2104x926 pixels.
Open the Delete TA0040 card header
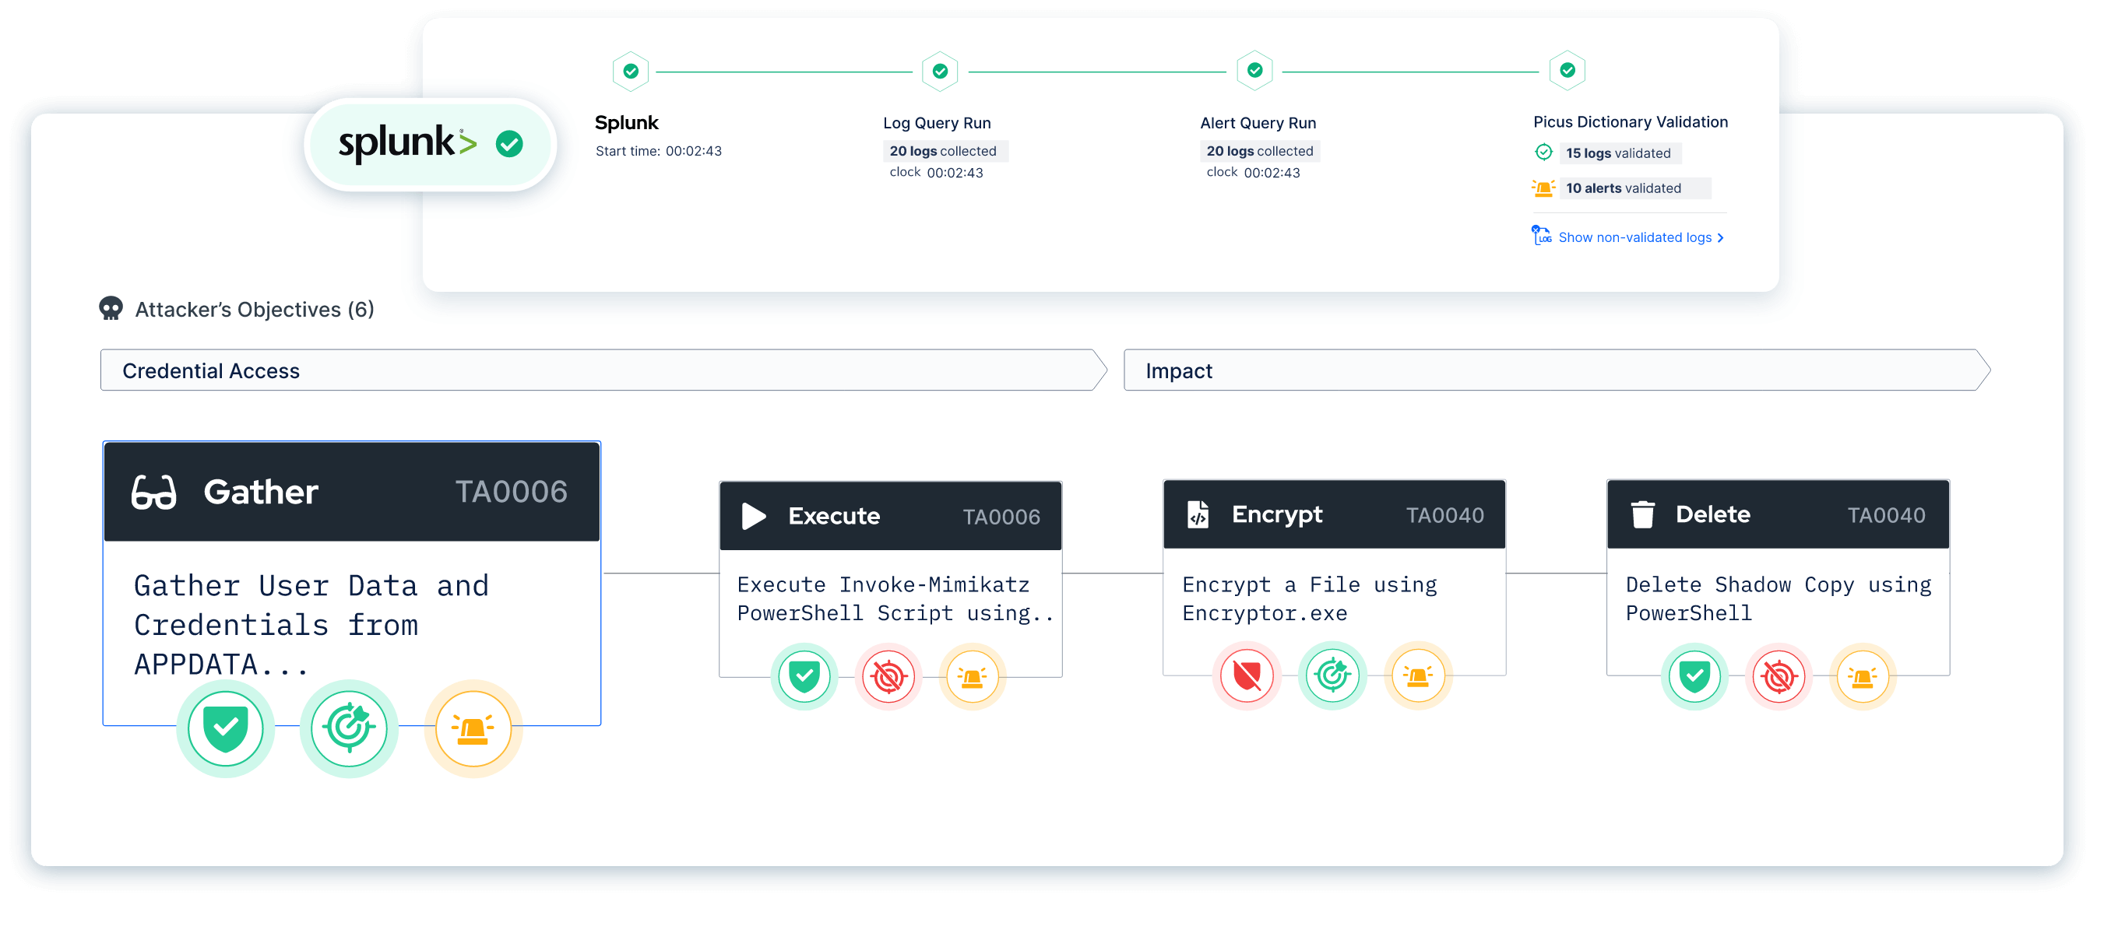tap(1778, 515)
